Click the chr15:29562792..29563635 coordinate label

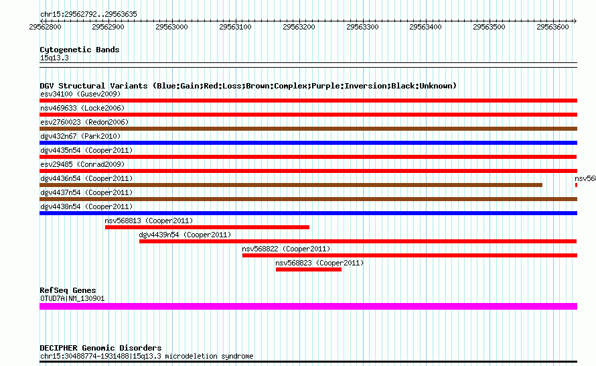[88, 15]
